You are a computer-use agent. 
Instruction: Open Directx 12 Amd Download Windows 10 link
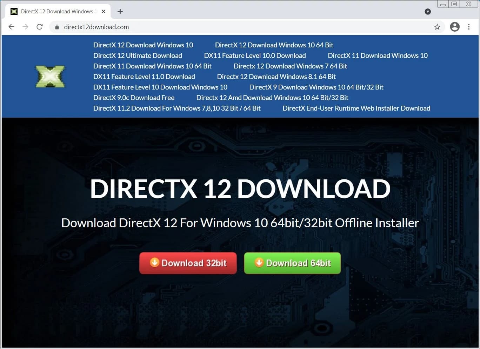[272, 98]
